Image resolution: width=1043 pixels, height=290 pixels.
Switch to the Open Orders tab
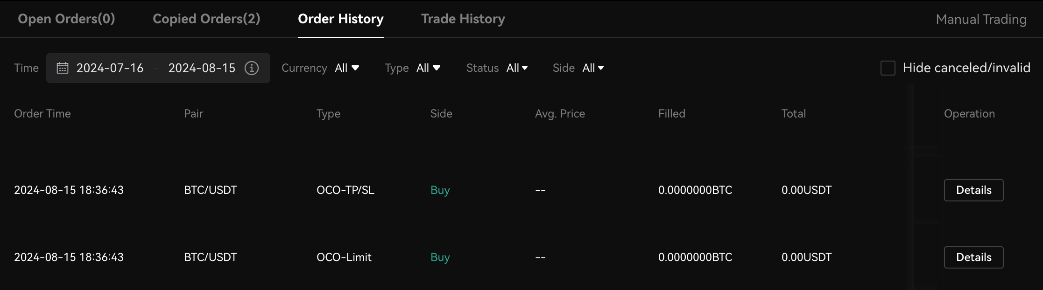tap(66, 19)
